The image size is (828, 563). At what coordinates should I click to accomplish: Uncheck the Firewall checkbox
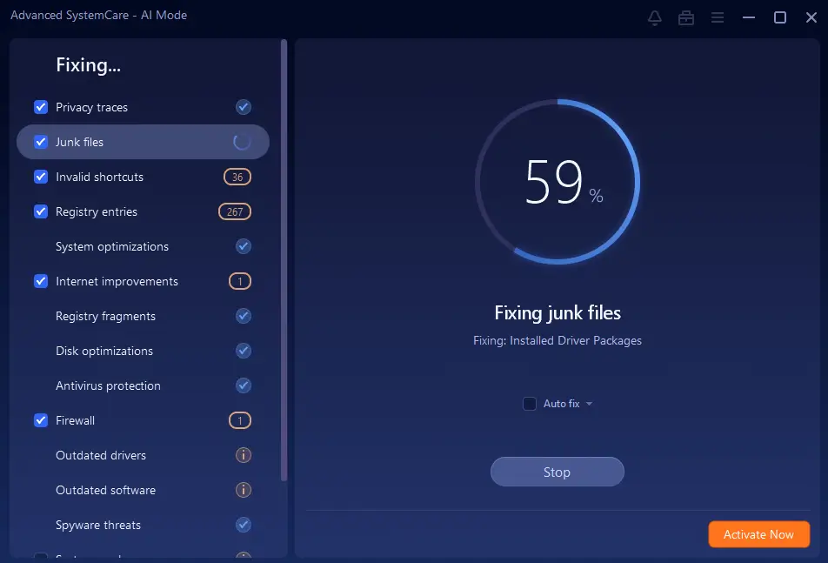(x=40, y=420)
